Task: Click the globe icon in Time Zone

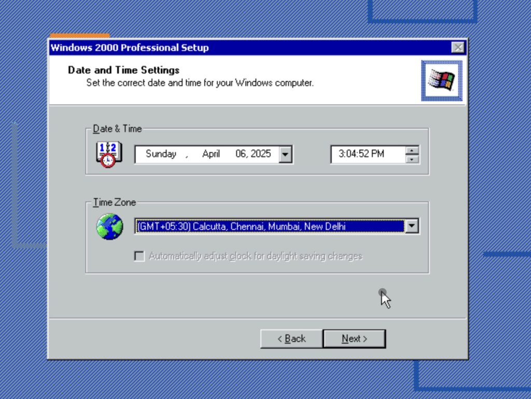Action: [109, 226]
